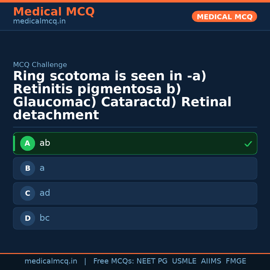Select answer option 'ad'

(135, 193)
